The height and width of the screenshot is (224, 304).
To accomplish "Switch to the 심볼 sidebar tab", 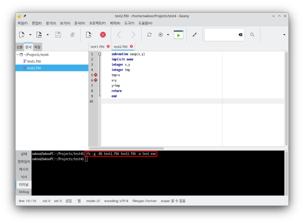I will [20, 47].
